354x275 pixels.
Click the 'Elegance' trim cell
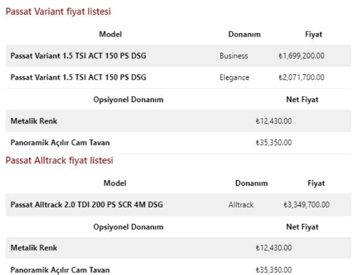[235, 77]
